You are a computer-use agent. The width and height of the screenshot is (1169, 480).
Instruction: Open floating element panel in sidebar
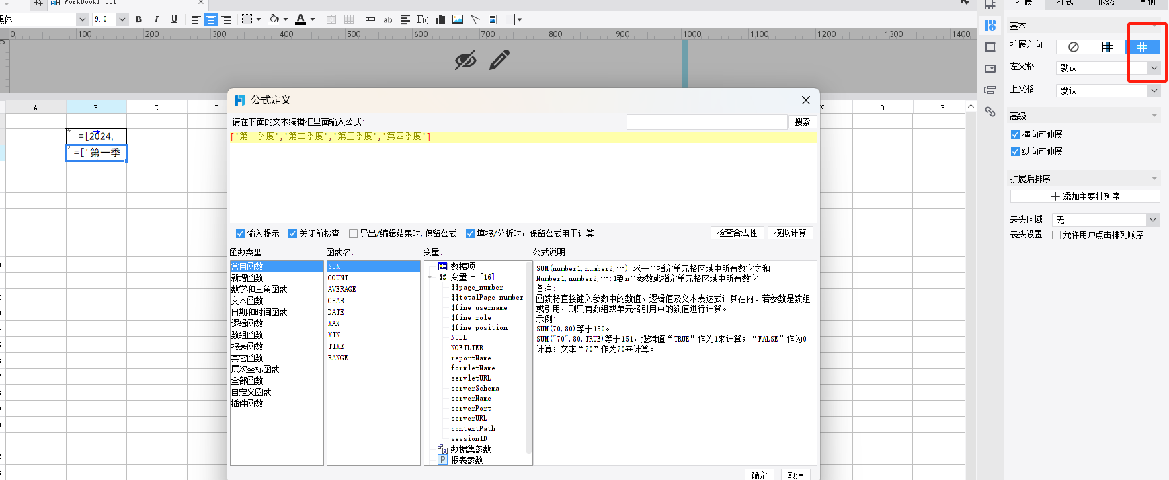990,47
